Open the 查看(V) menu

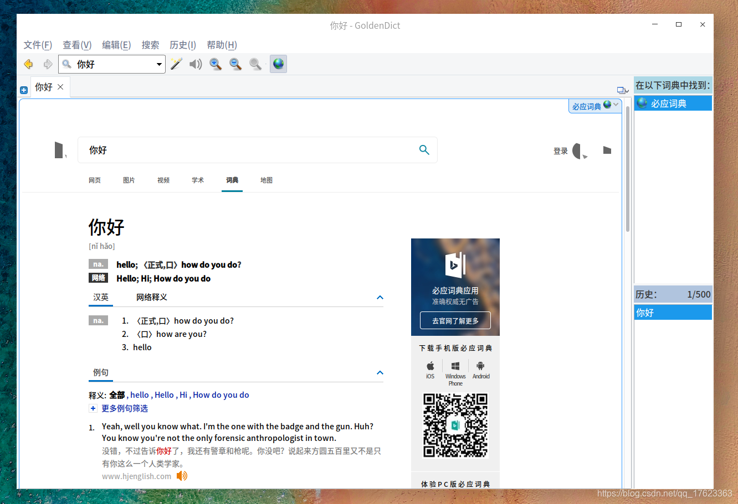77,45
